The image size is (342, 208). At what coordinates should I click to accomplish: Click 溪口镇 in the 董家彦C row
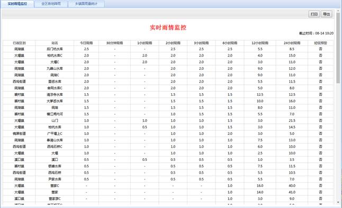[19, 198]
